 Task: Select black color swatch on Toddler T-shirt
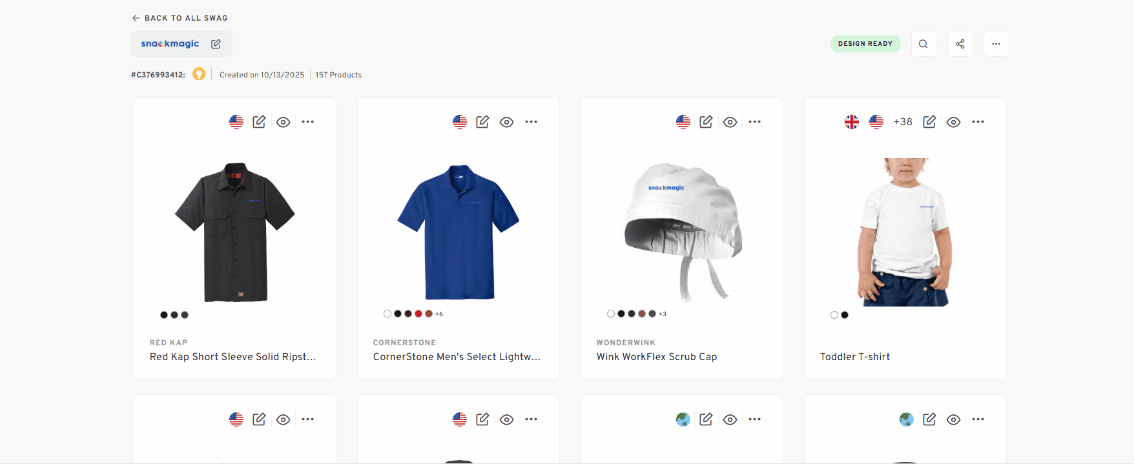pos(845,315)
